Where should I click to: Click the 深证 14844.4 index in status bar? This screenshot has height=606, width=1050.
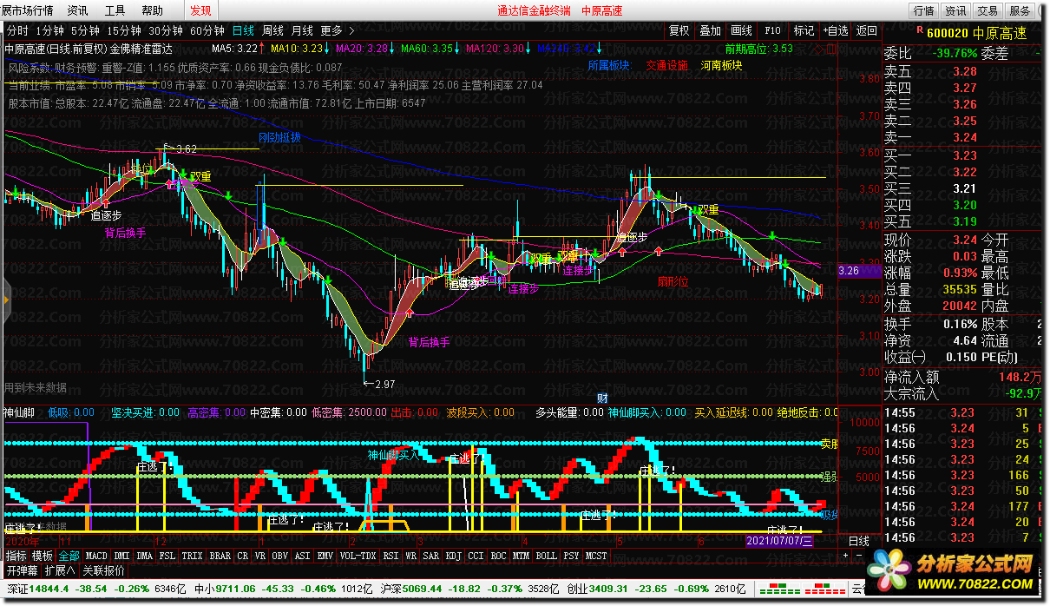(x=40, y=590)
